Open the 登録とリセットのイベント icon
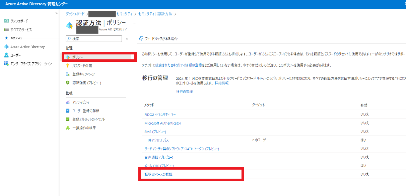 click(x=68, y=119)
